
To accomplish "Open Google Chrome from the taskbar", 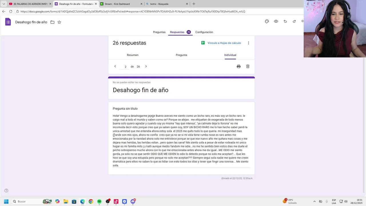I will (x=91, y=201).
